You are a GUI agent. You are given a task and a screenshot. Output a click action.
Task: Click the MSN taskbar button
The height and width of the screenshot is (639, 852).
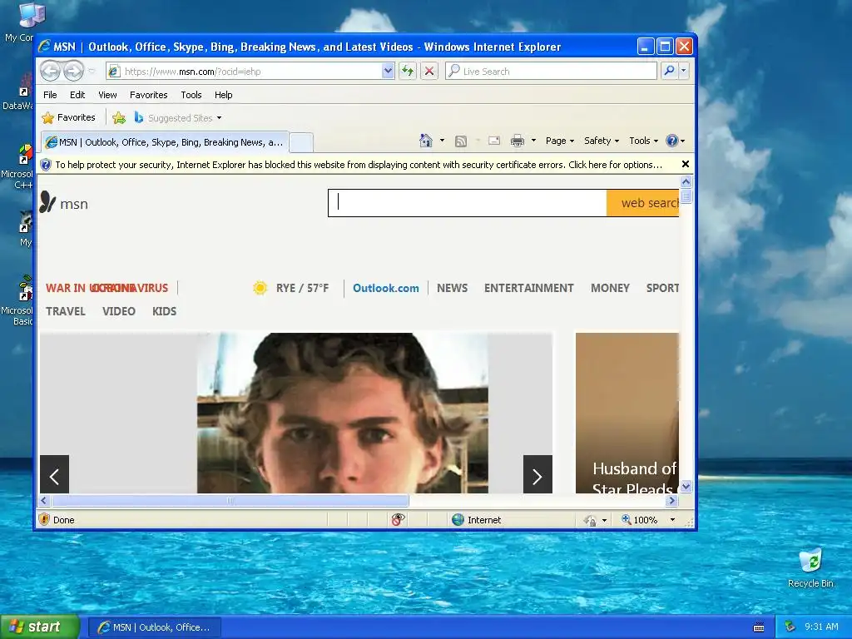click(154, 627)
